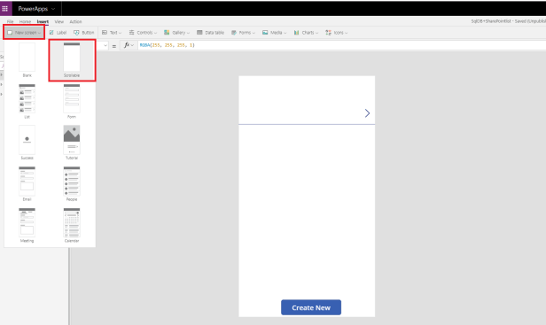Open the New screen dropdown
Screen dimensions: 546x325
click(x=24, y=33)
